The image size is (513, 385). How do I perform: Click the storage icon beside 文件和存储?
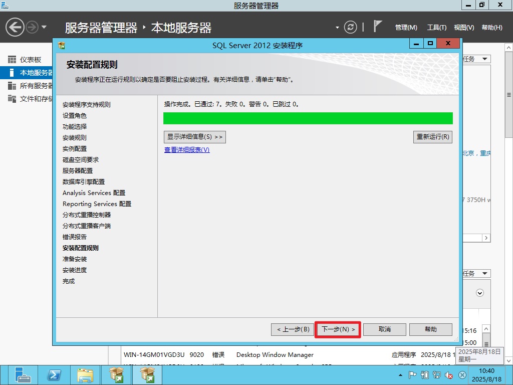(12, 99)
